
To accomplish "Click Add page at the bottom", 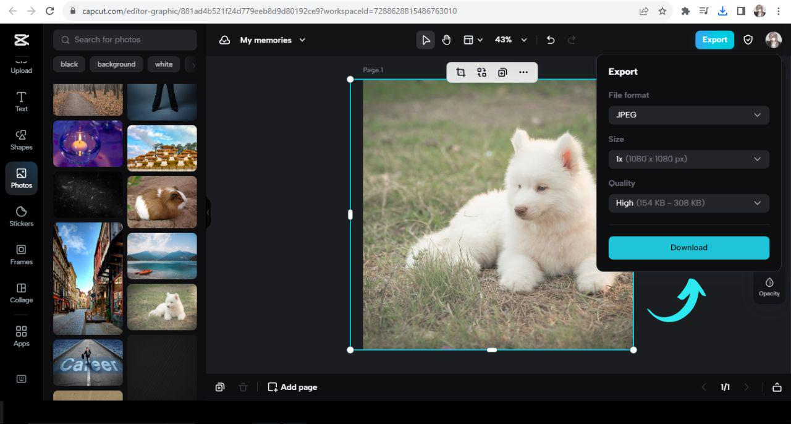I will tap(292, 387).
